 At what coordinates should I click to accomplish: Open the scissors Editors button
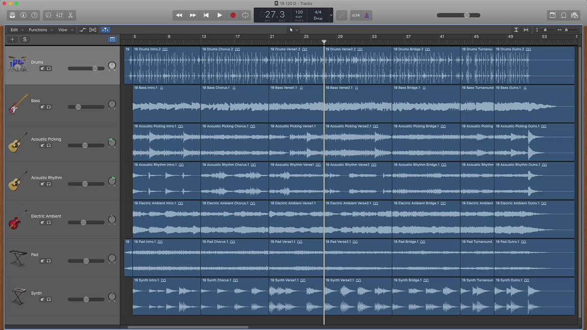[70, 15]
